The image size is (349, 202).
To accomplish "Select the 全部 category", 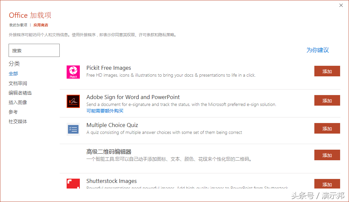I will click(13, 74).
